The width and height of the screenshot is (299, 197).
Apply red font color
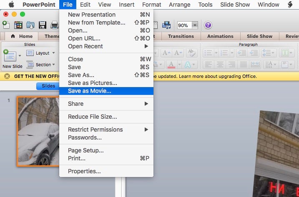pyautogui.click(x=171, y=65)
